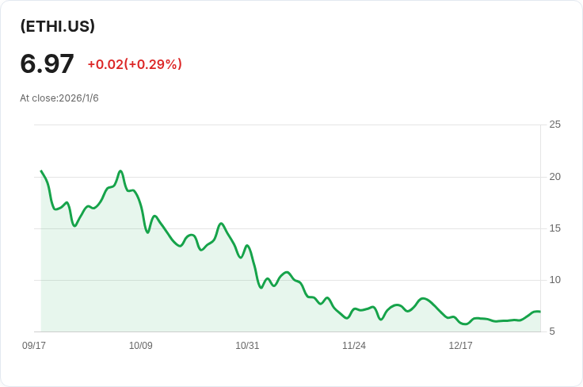Click the price peak just before 10/09

[x=120, y=171]
